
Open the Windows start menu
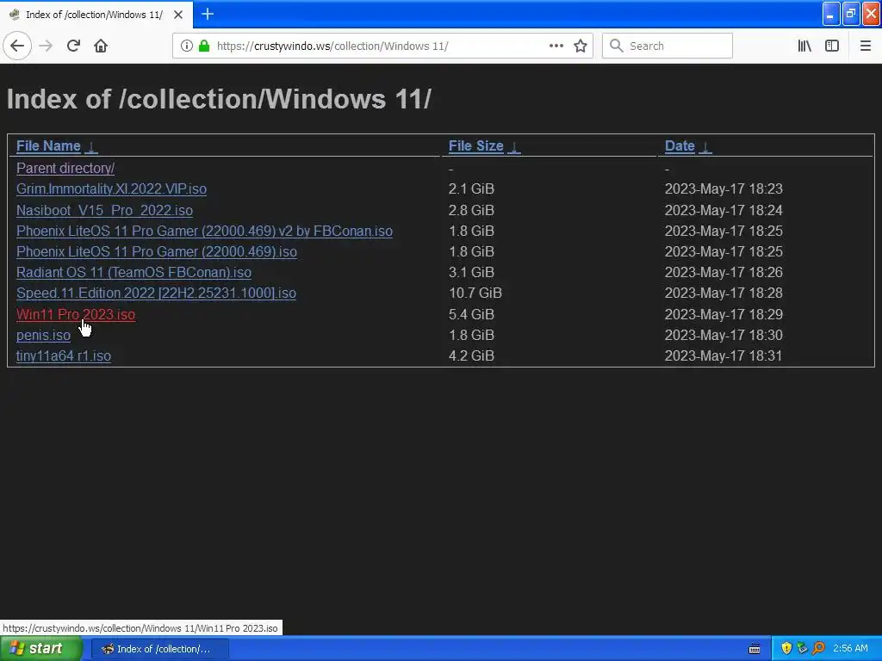pos(40,649)
